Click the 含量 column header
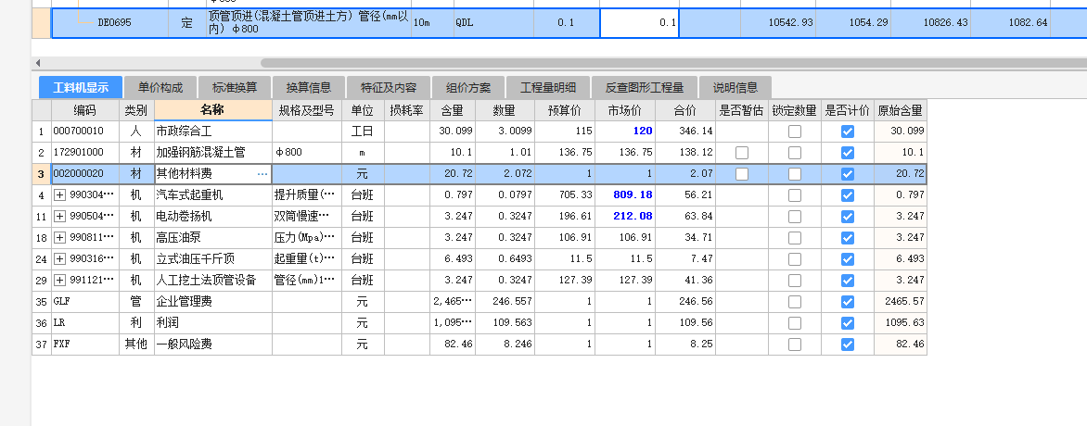The width and height of the screenshot is (1087, 426). tap(452, 110)
